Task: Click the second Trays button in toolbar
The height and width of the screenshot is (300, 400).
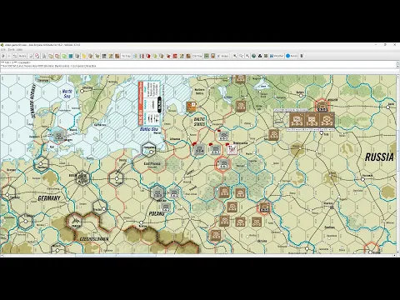Action: [197, 56]
